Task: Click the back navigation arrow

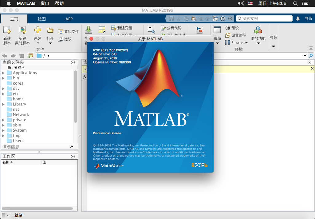Action: (x=4, y=56)
